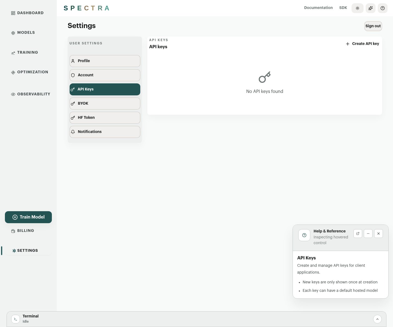
Task: Click the Train Model button
Action: click(28, 217)
